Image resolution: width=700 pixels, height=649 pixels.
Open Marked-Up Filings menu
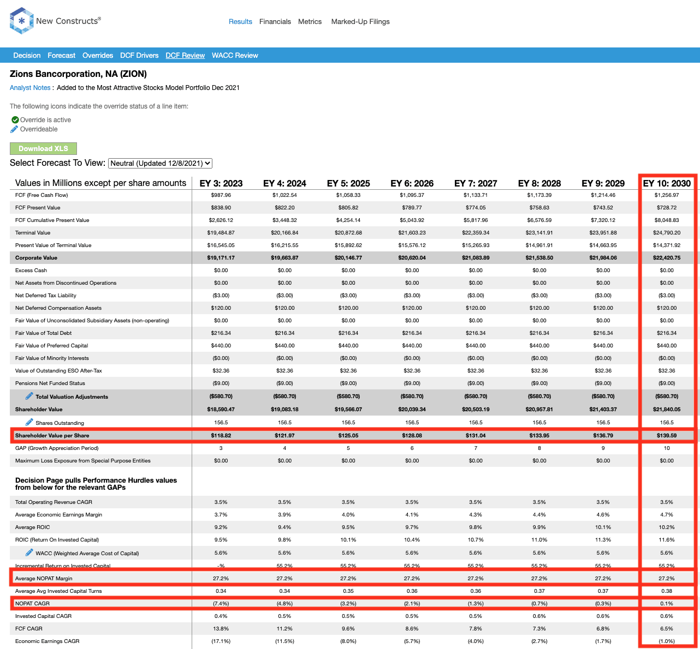pyautogui.click(x=360, y=22)
